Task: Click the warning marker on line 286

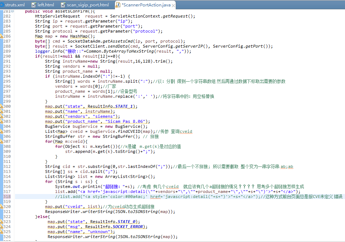Action: click(x=1, y=36)
